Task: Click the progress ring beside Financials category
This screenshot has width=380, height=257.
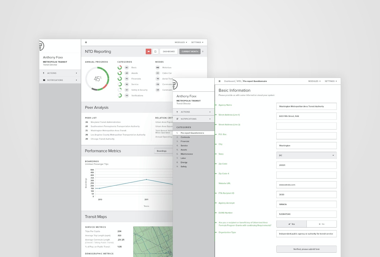Action: coord(120,79)
